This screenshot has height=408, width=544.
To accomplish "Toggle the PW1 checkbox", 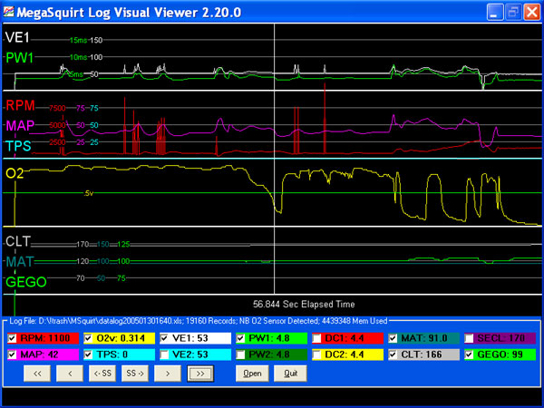I will (240, 338).
